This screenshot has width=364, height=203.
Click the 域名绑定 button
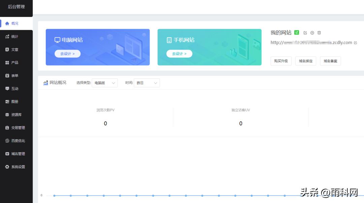306,61
